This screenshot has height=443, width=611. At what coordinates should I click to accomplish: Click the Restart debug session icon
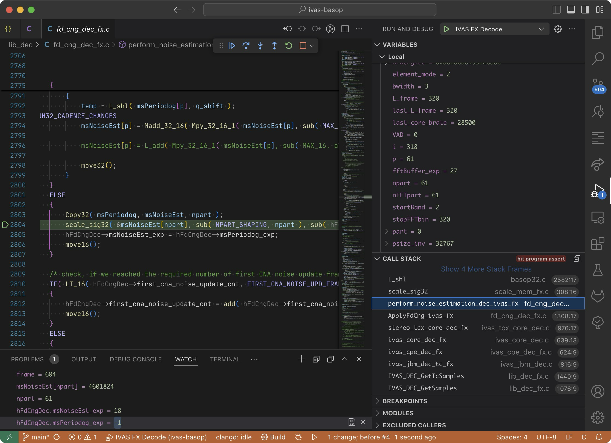click(x=289, y=46)
